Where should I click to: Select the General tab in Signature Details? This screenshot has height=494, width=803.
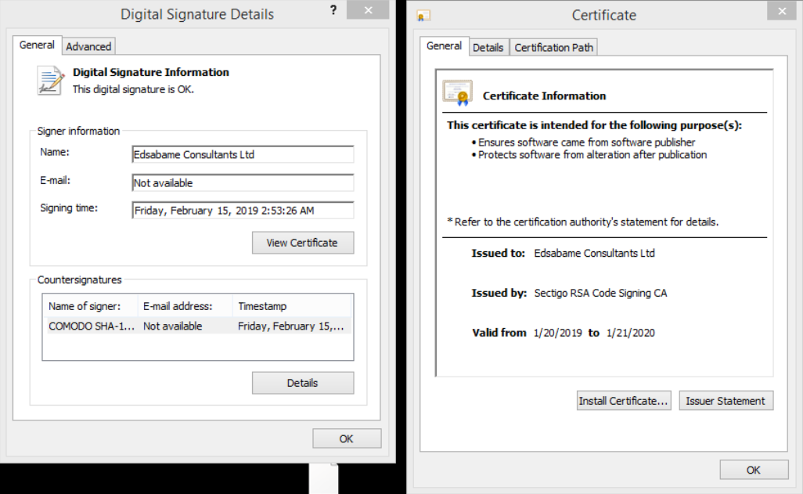tap(37, 45)
